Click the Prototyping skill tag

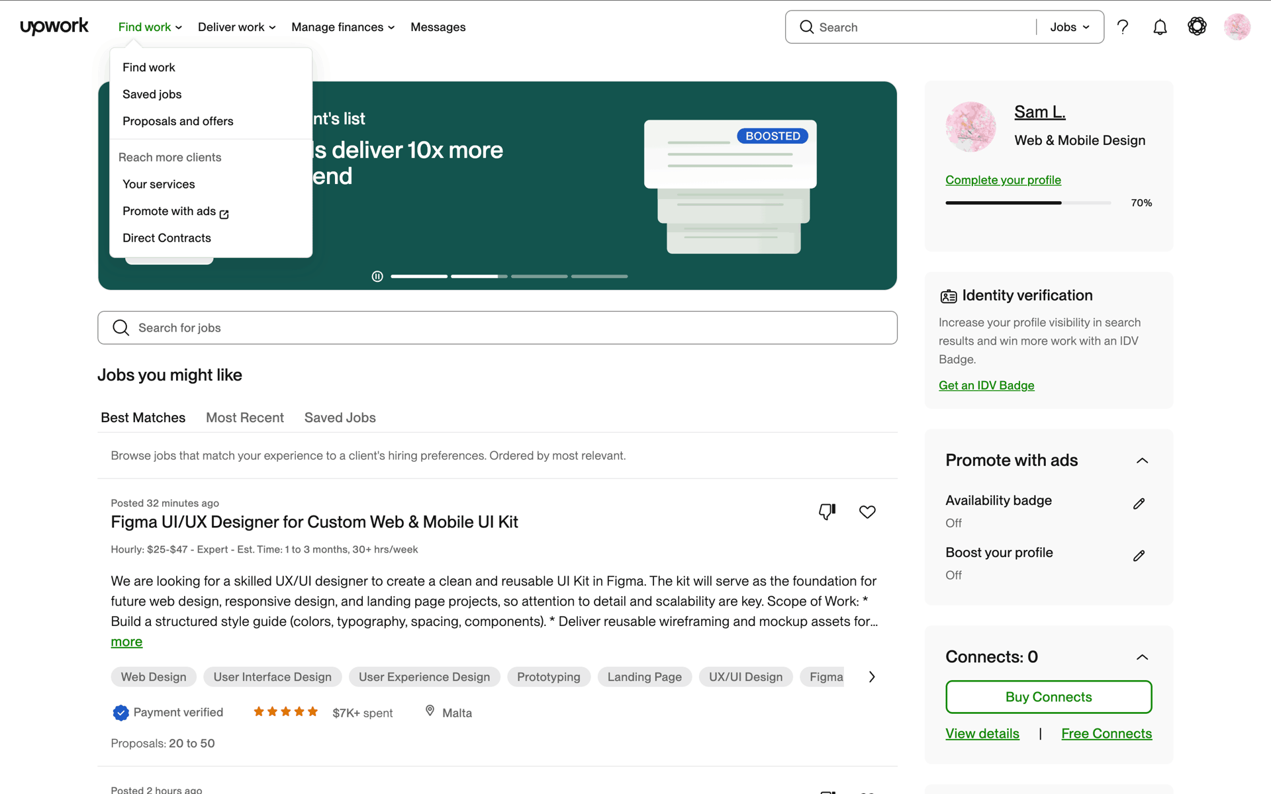(549, 677)
